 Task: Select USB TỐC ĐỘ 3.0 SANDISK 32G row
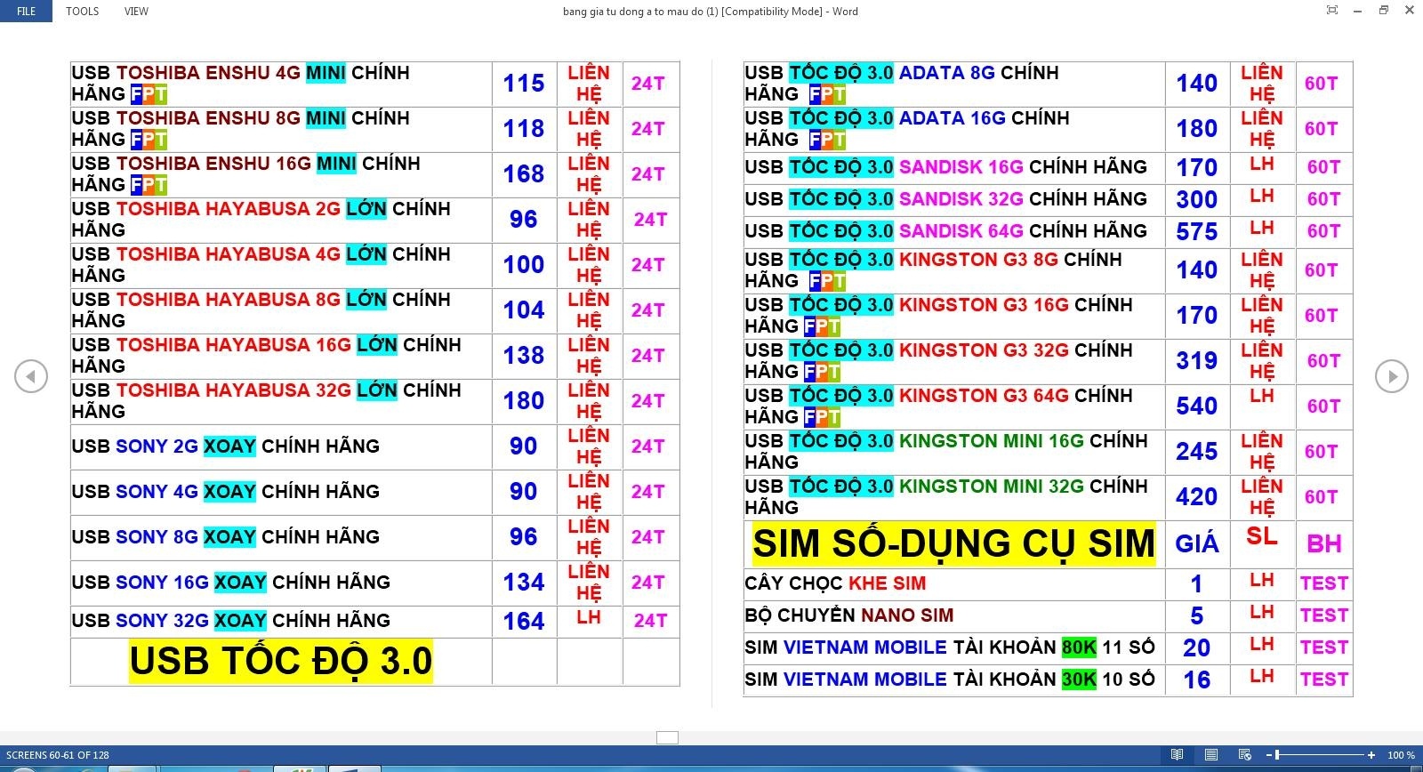[x=946, y=199]
